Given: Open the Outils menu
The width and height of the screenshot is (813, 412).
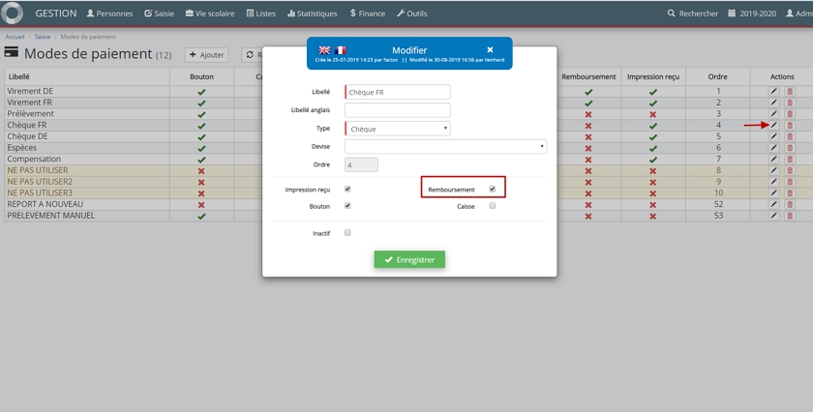Looking at the screenshot, I should pos(412,14).
